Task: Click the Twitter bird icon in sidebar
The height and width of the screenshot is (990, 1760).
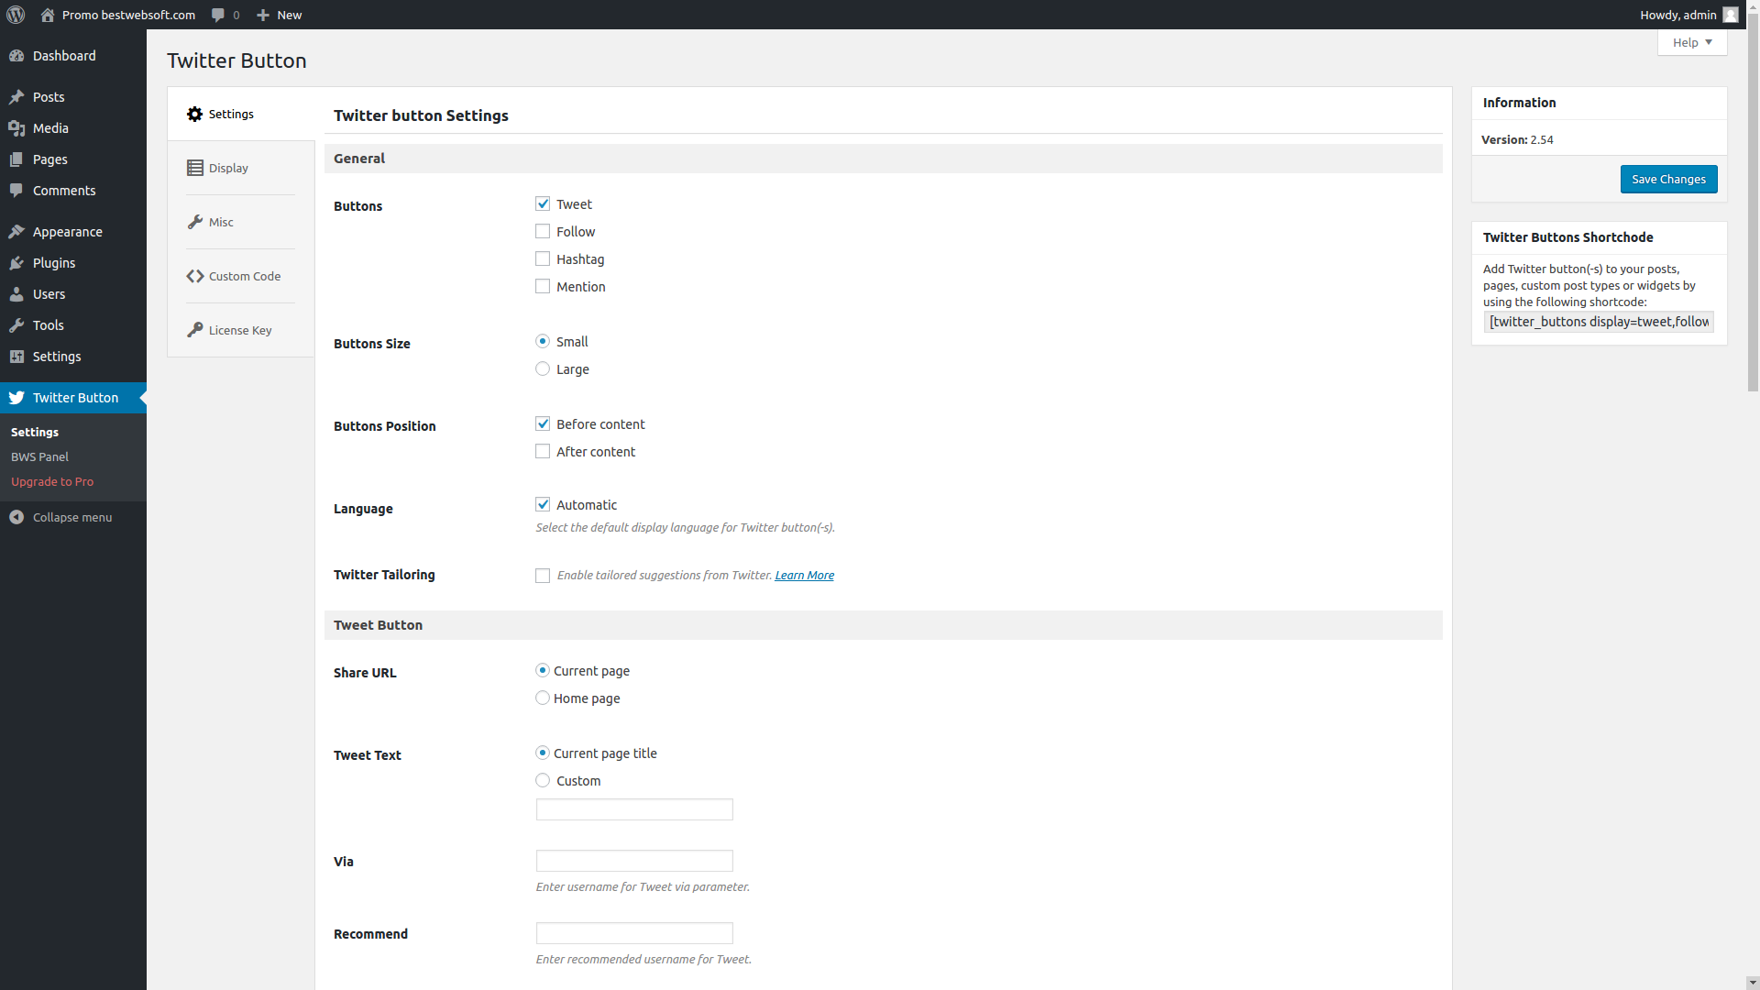Action: pyautogui.click(x=16, y=398)
